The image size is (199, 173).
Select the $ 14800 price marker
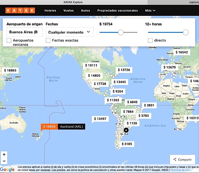(94, 76)
